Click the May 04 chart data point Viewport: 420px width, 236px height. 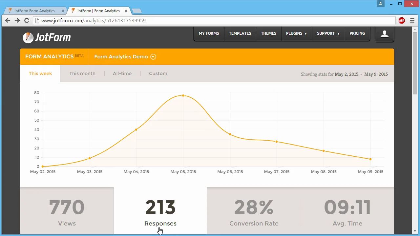136,130
